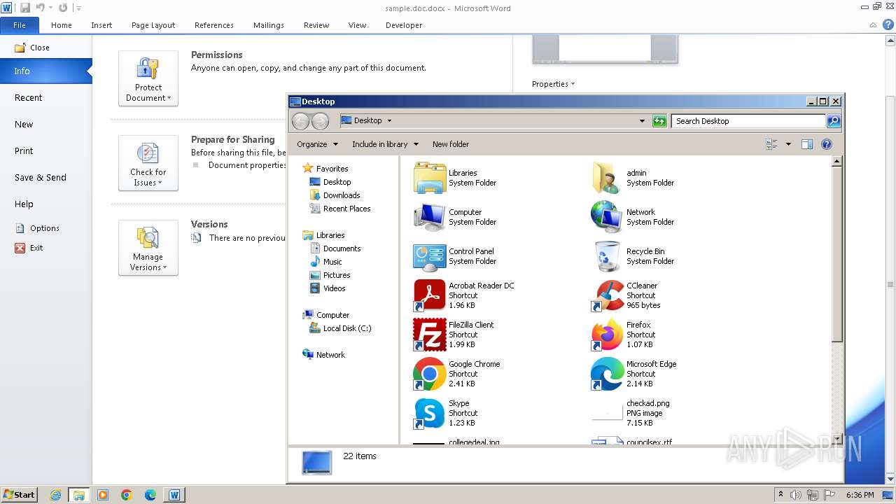Click the Word Help icon in ribbon corner
This screenshot has height=504, width=896.
click(x=888, y=24)
